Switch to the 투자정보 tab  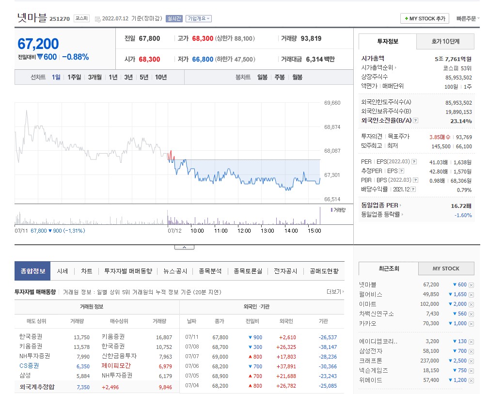click(388, 41)
